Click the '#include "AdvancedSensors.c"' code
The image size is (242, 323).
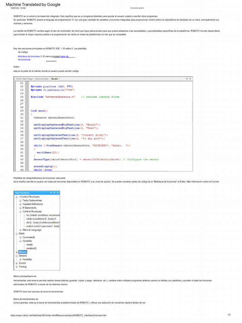point(53,97)
